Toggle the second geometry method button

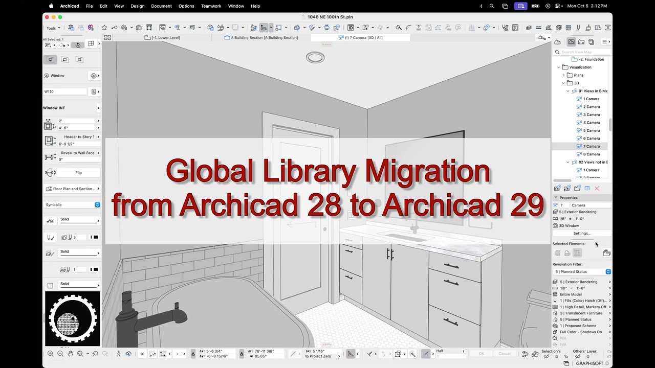[64, 59]
